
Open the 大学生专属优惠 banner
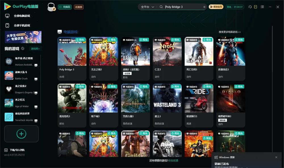(x=23, y=37)
